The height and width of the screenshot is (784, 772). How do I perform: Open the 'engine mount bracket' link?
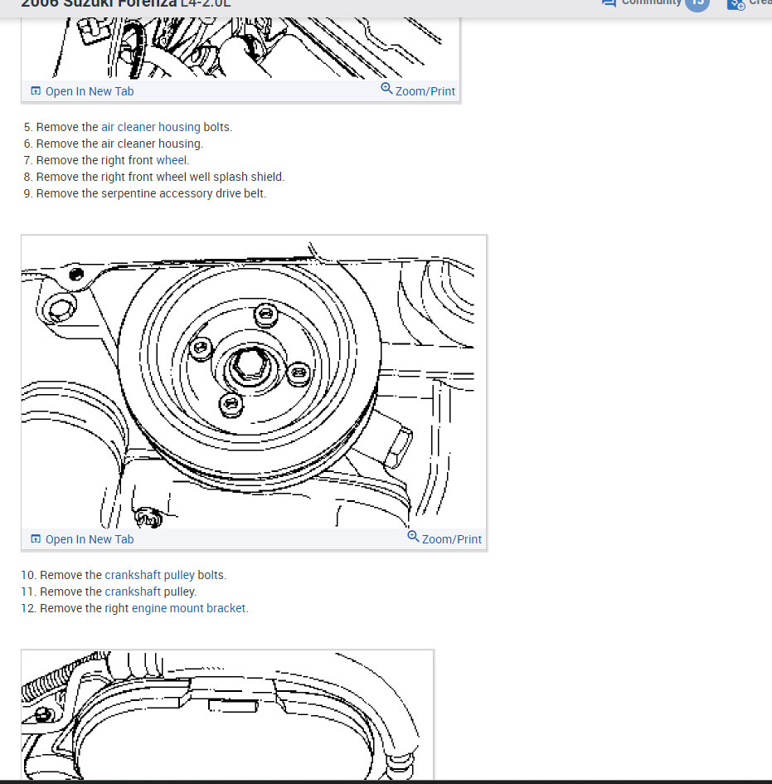point(189,608)
